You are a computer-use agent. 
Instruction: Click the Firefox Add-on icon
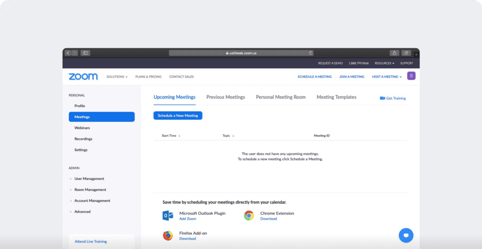click(x=168, y=236)
